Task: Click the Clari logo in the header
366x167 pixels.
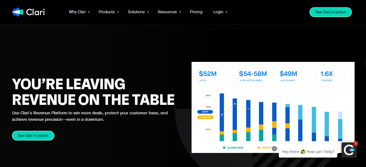Action: click(28, 12)
